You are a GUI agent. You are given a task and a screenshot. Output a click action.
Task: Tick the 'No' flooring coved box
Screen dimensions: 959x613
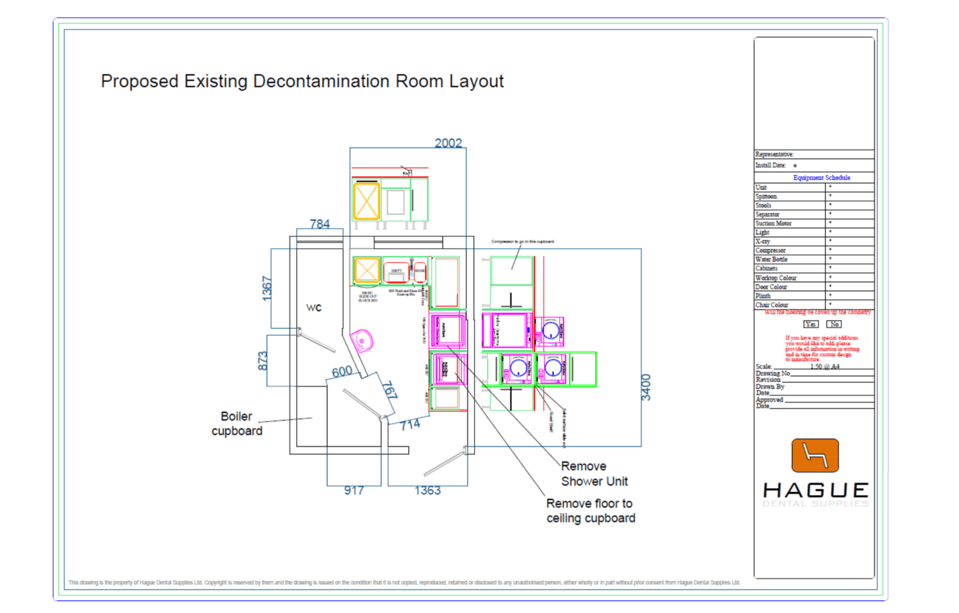834,324
